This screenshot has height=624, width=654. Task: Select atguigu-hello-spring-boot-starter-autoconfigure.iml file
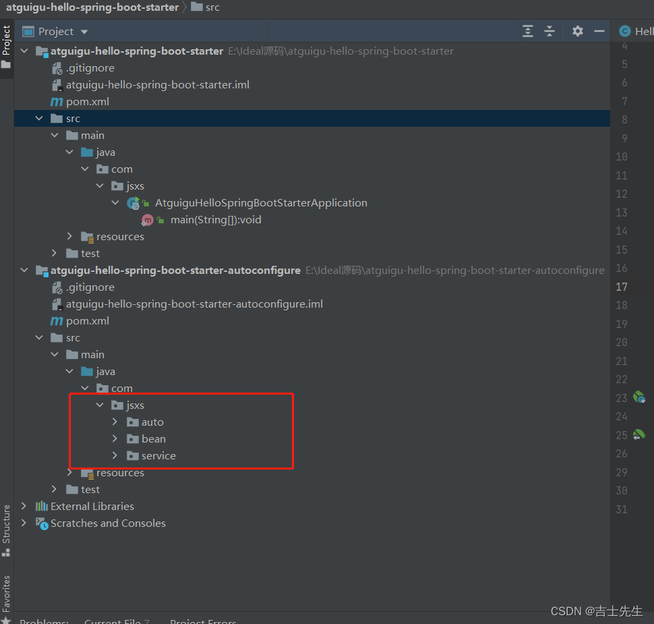click(x=194, y=304)
